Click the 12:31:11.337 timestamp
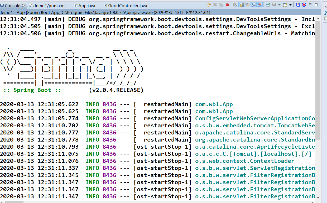The image size is (327, 203). coord(58,168)
